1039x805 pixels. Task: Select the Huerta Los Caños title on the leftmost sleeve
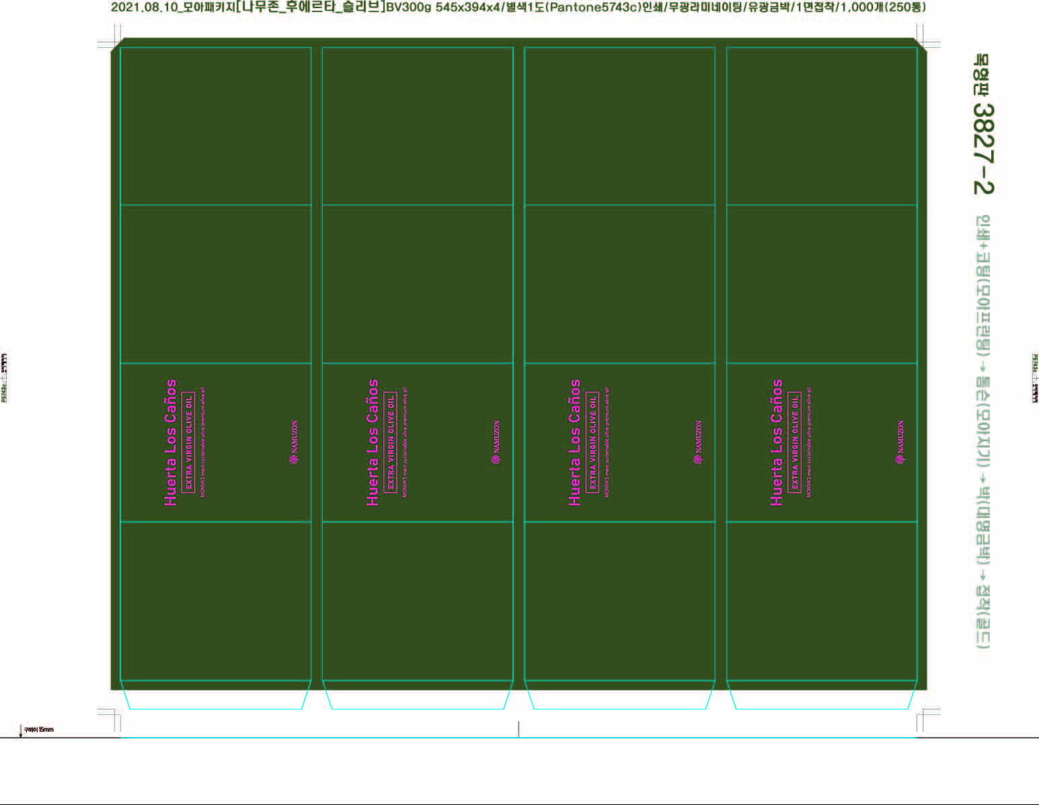click(171, 442)
